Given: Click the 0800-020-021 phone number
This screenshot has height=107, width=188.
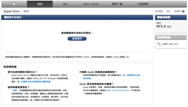Looking at the screenshot, I should coord(170,44).
